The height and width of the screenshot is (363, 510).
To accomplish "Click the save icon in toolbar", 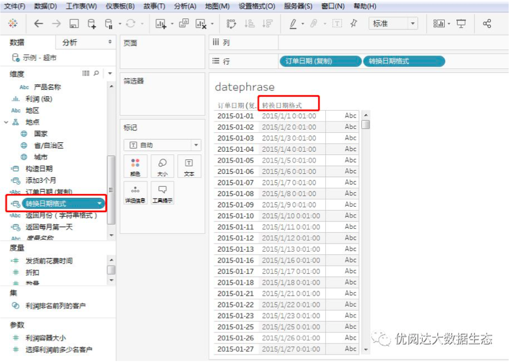I will [x=74, y=23].
